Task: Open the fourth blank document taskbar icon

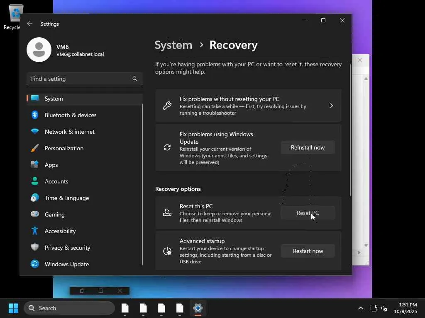Action: [x=180, y=308]
